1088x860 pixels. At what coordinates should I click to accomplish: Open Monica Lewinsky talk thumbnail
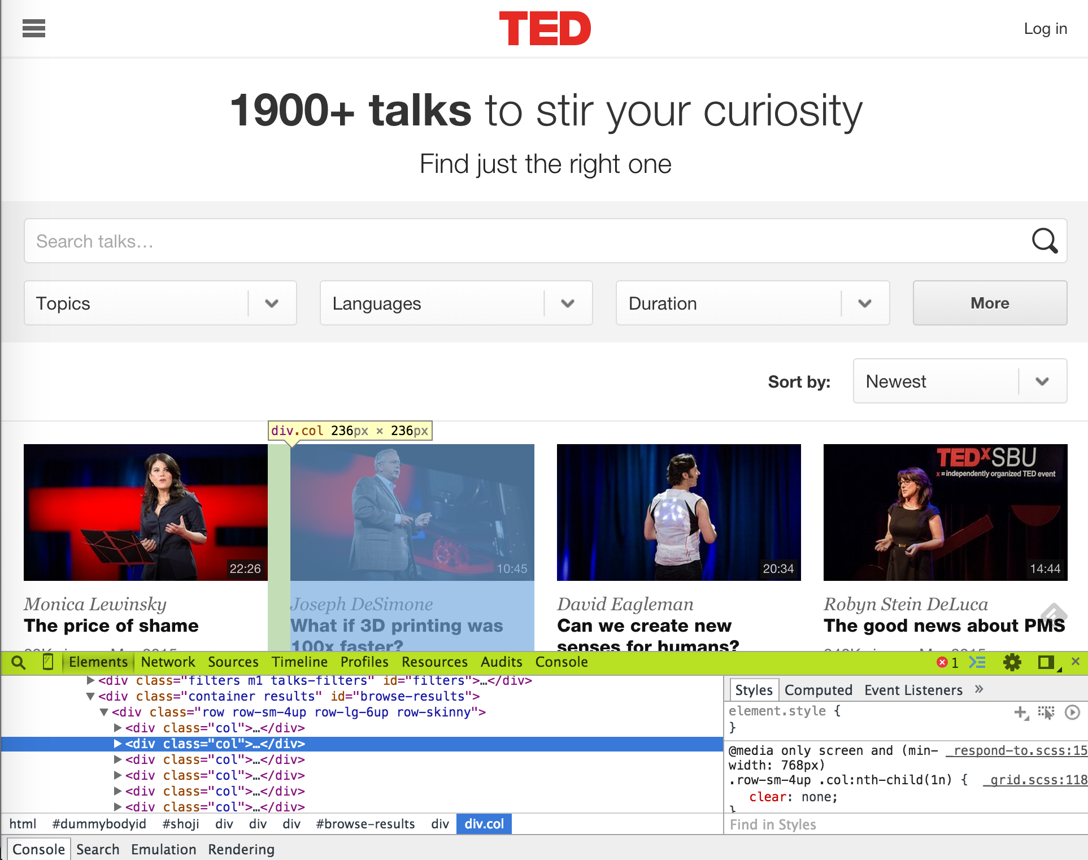pyautogui.click(x=146, y=512)
